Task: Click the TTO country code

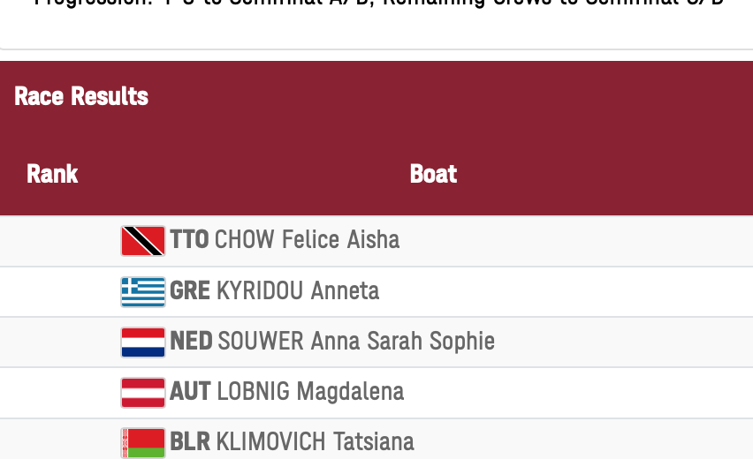Action: pyautogui.click(x=189, y=240)
